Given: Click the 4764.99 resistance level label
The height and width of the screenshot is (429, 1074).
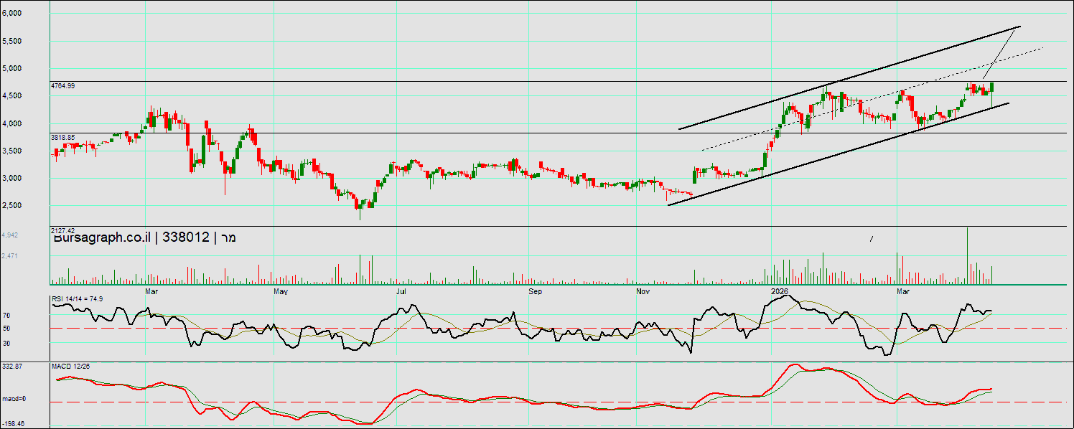Looking at the screenshot, I should point(63,85).
